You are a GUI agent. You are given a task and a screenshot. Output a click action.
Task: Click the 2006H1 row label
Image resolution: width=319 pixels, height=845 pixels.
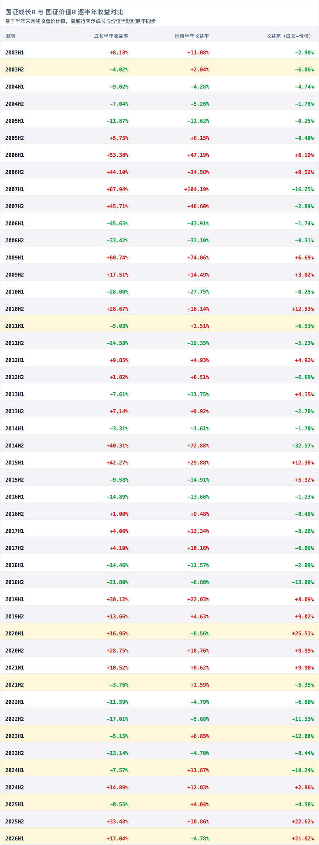(x=15, y=155)
